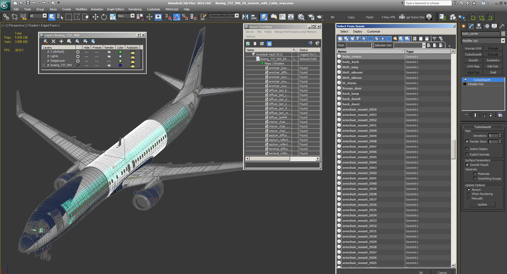507x274 pixels.
Task: Select Manually update option
Action: pos(469,198)
